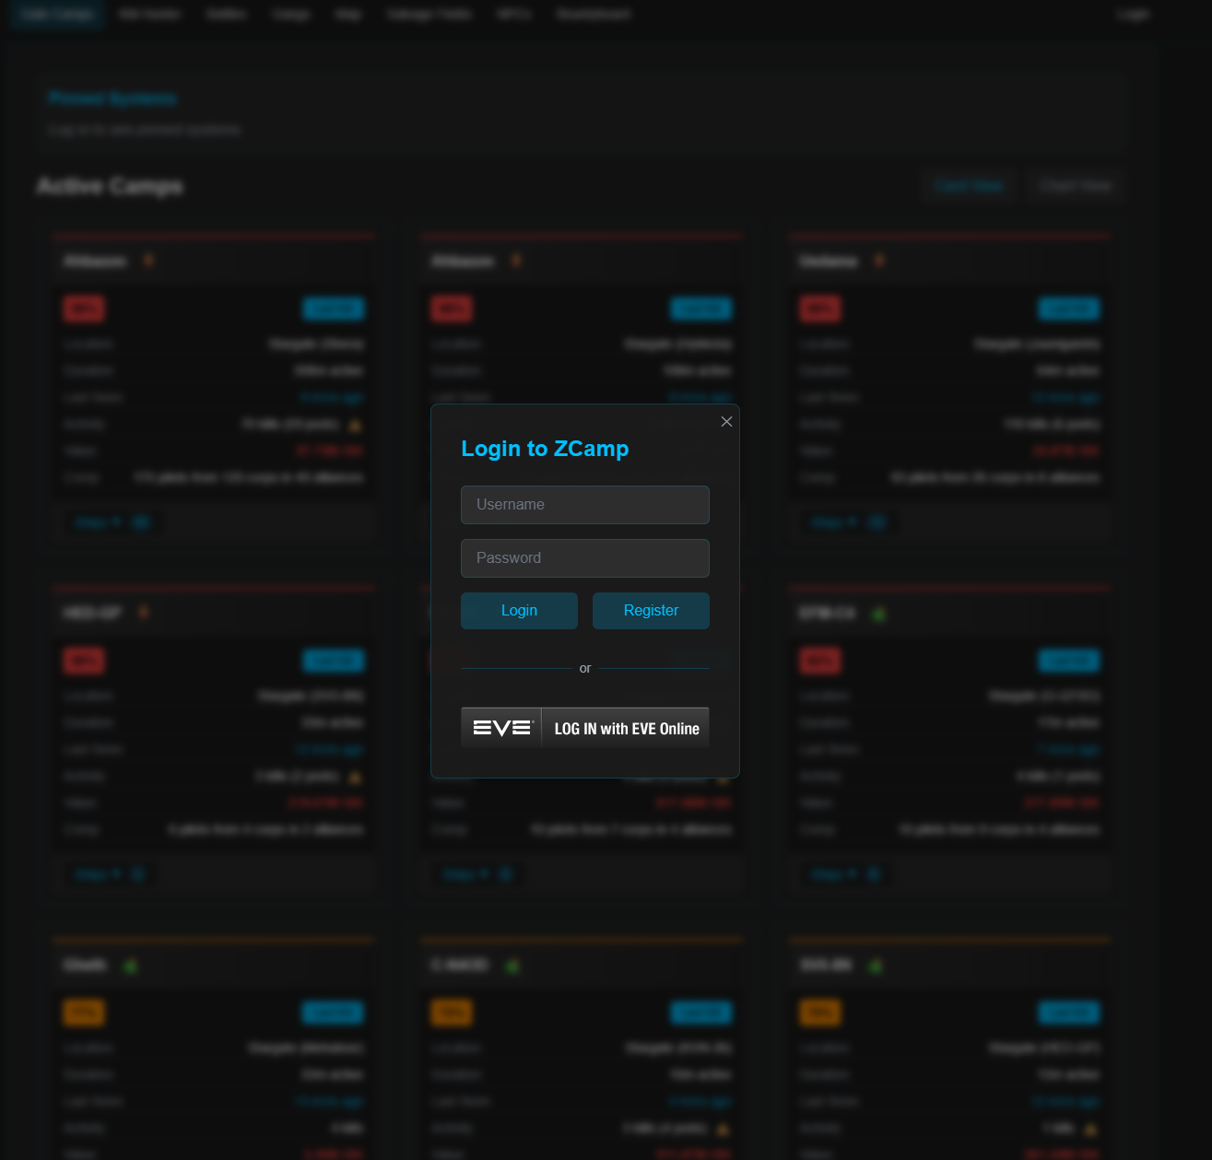Click the red percentage badge in HED-GP card
The height and width of the screenshot is (1160, 1212).
click(x=84, y=661)
